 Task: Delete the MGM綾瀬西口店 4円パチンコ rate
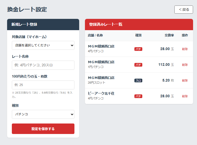pyautogui.click(x=185, y=49)
